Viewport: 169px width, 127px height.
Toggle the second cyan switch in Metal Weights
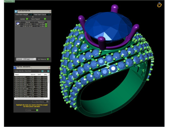click(x=48, y=71)
